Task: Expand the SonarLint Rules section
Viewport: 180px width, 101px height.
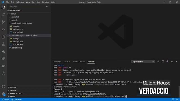Action: (x=29, y=93)
